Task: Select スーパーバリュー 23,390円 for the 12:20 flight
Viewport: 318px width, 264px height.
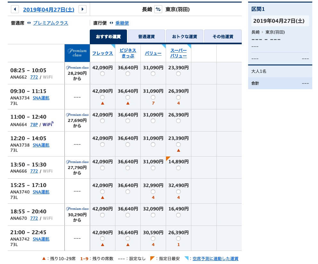Action: pyautogui.click(x=178, y=144)
